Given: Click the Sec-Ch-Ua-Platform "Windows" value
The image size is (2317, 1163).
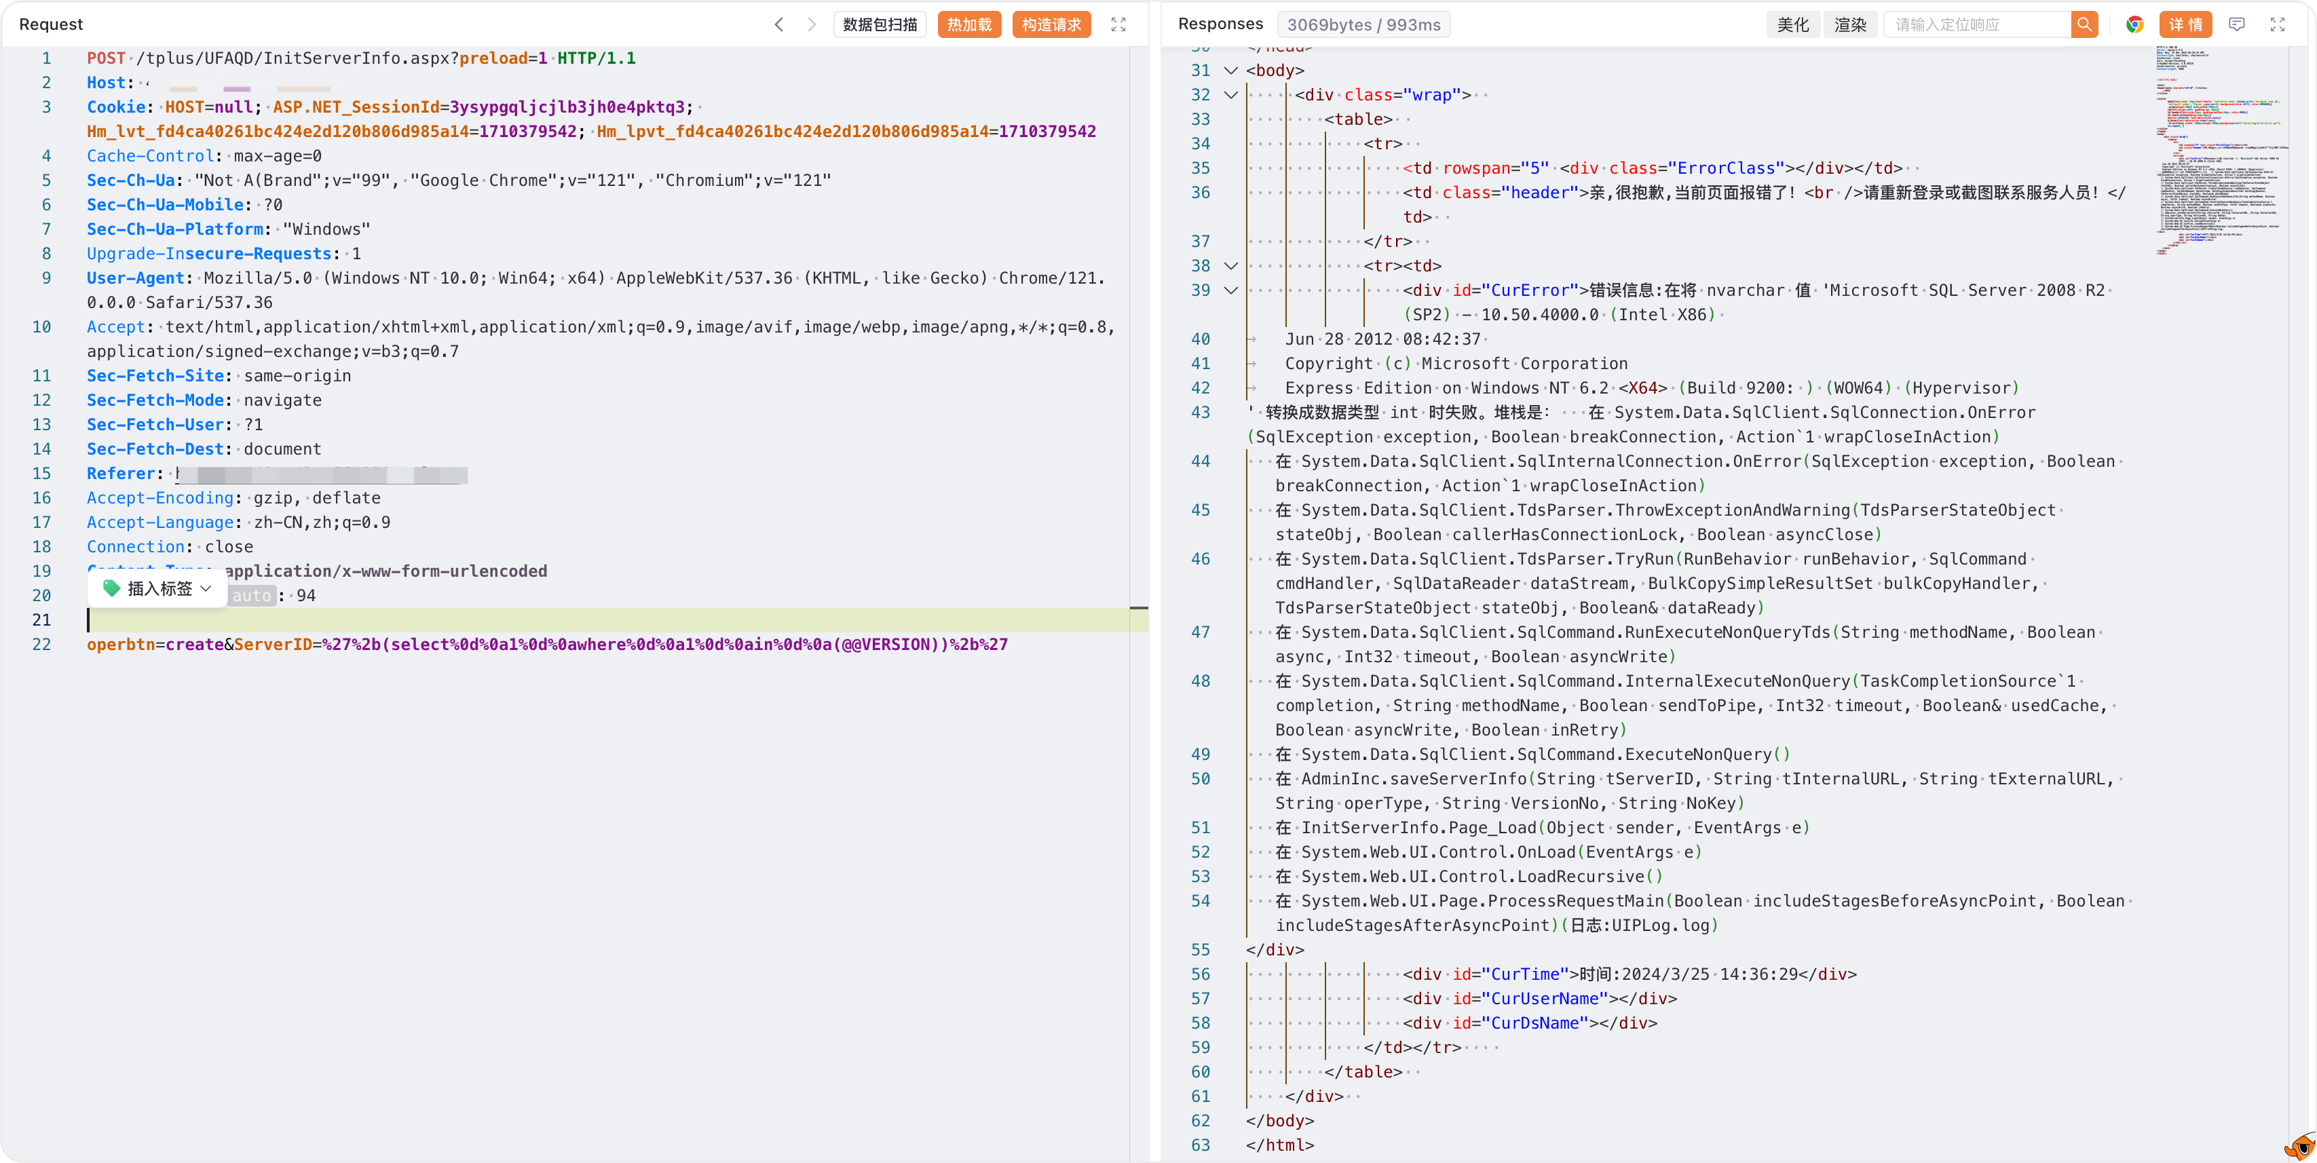Looking at the screenshot, I should 326,229.
